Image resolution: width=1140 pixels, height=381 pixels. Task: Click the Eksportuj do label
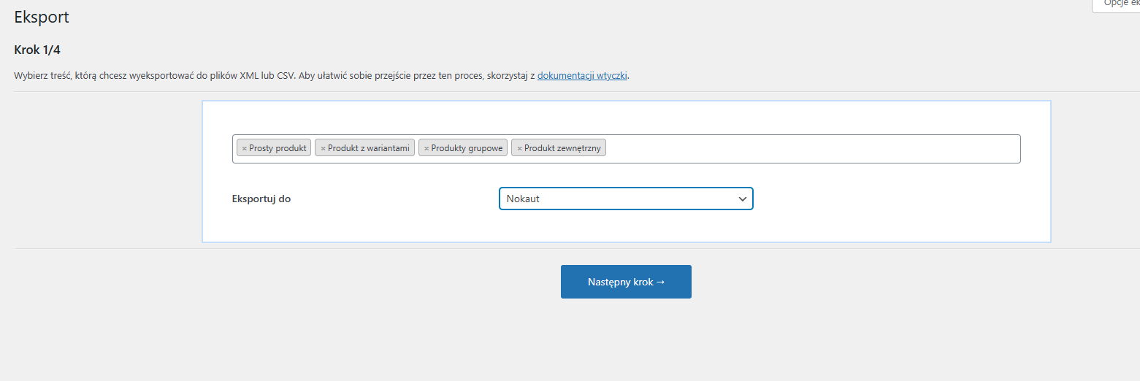261,199
